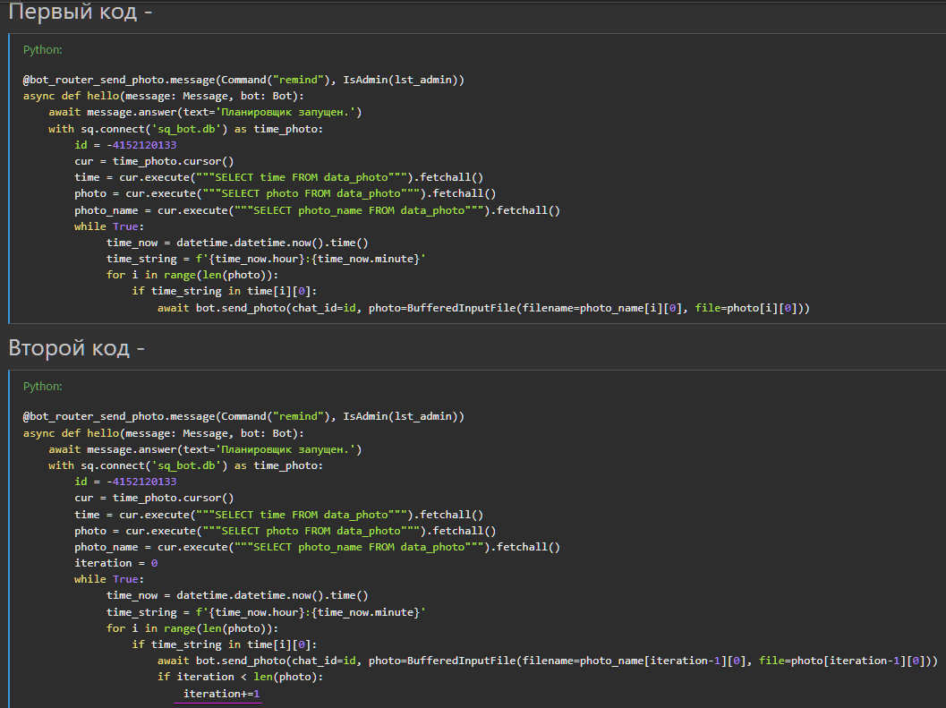Click the 'sq_bot.db' string in second block
Image resolution: width=946 pixels, height=708 pixels.
coord(193,465)
